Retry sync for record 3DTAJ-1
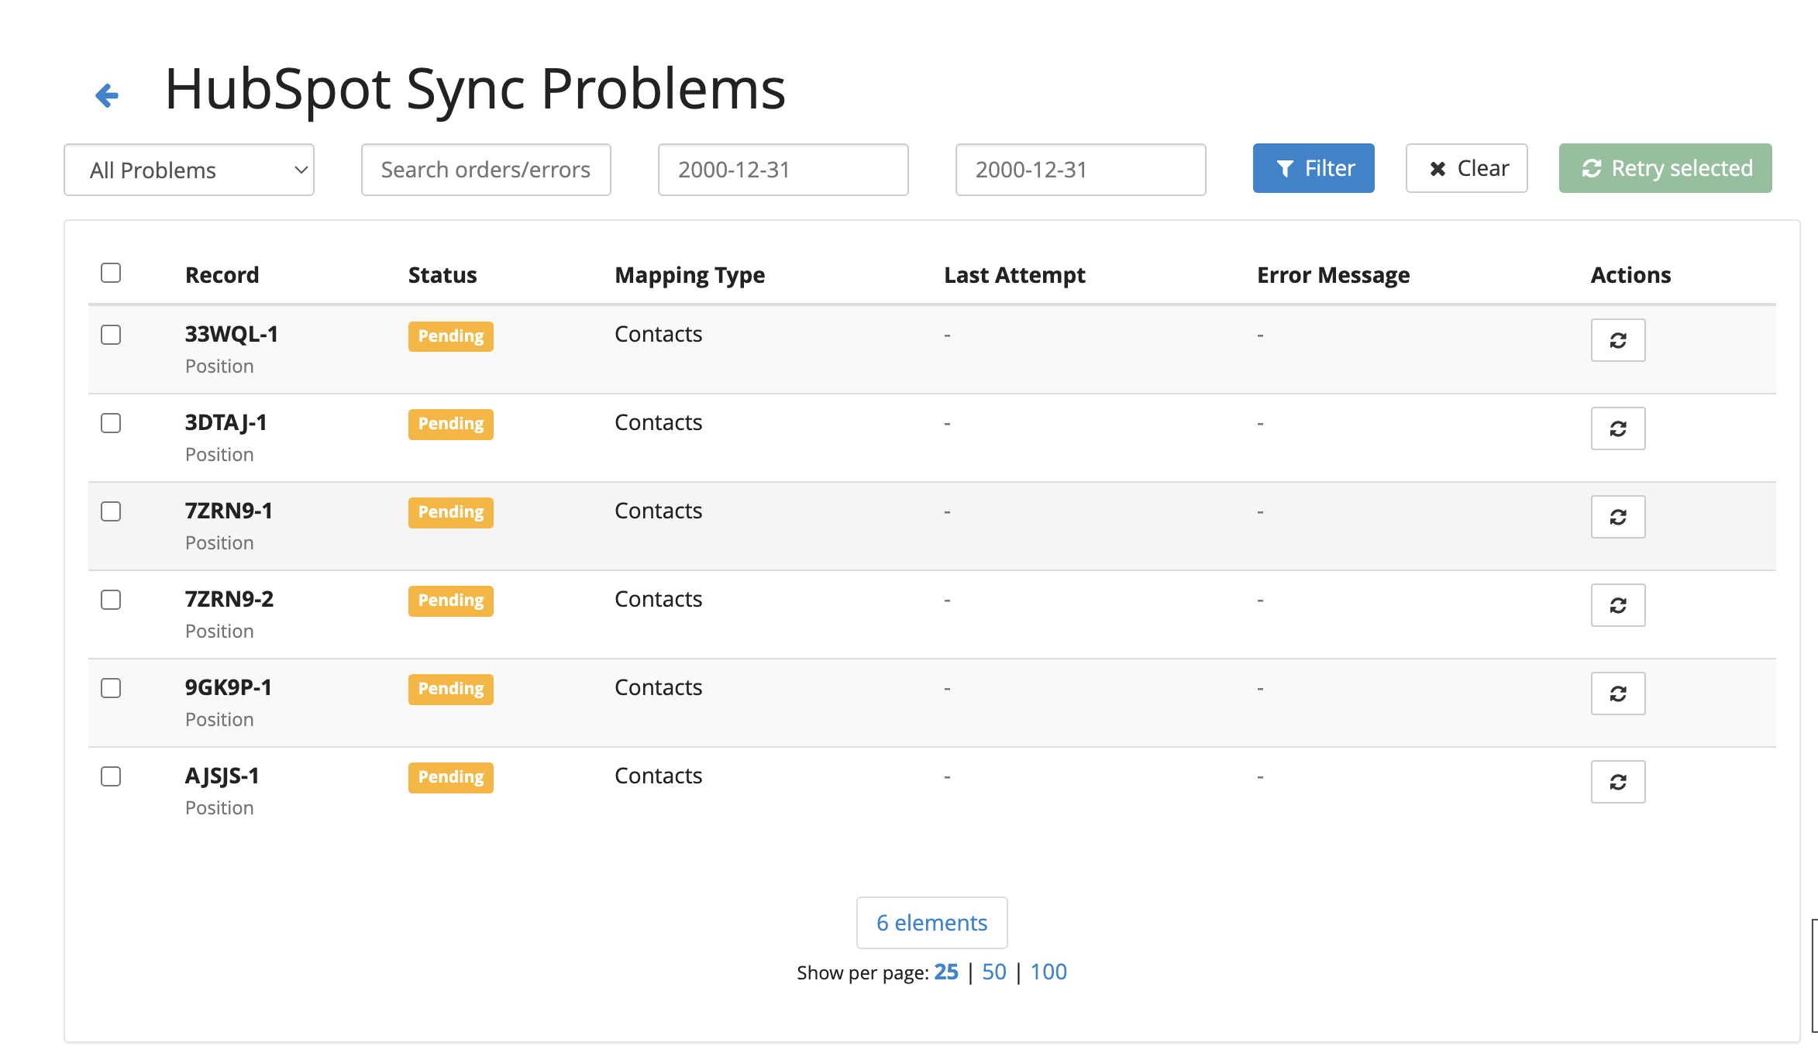Screen dimensions: 1818x1060 [x=1618, y=428]
